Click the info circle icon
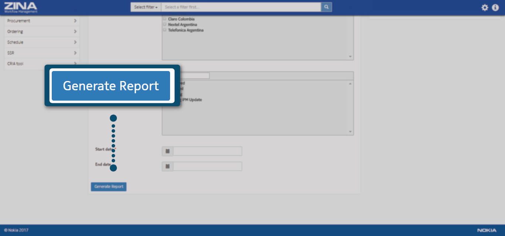The height and width of the screenshot is (236, 505). tap(495, 7)
